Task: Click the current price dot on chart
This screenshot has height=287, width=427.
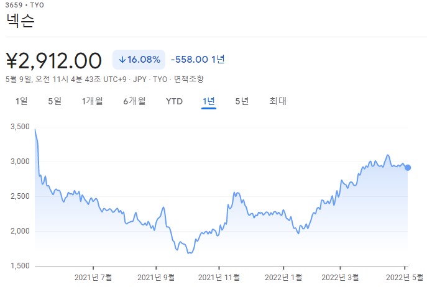Action: 408,168
